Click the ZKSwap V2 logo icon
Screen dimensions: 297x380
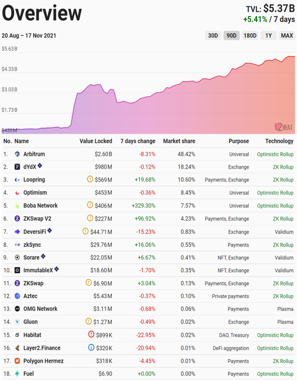pos(17,219)
